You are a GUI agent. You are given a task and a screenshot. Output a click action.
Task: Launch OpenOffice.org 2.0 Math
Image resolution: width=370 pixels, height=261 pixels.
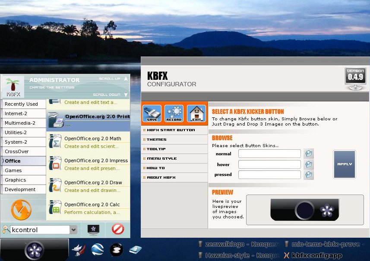[x=88, y=142]
